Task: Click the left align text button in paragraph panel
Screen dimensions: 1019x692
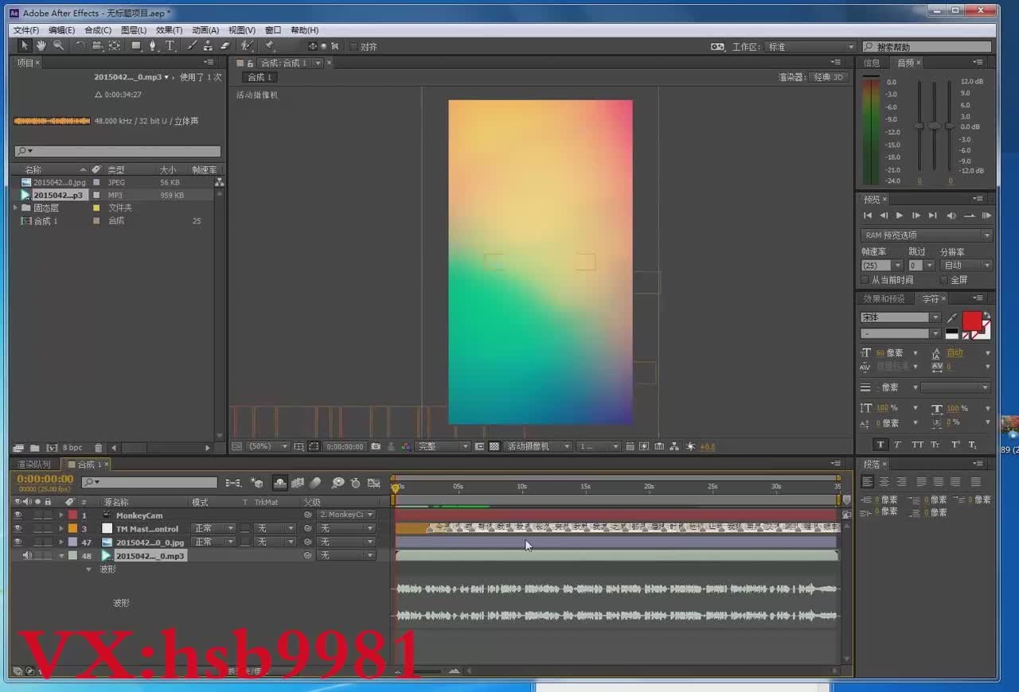Action: point(868,482)
